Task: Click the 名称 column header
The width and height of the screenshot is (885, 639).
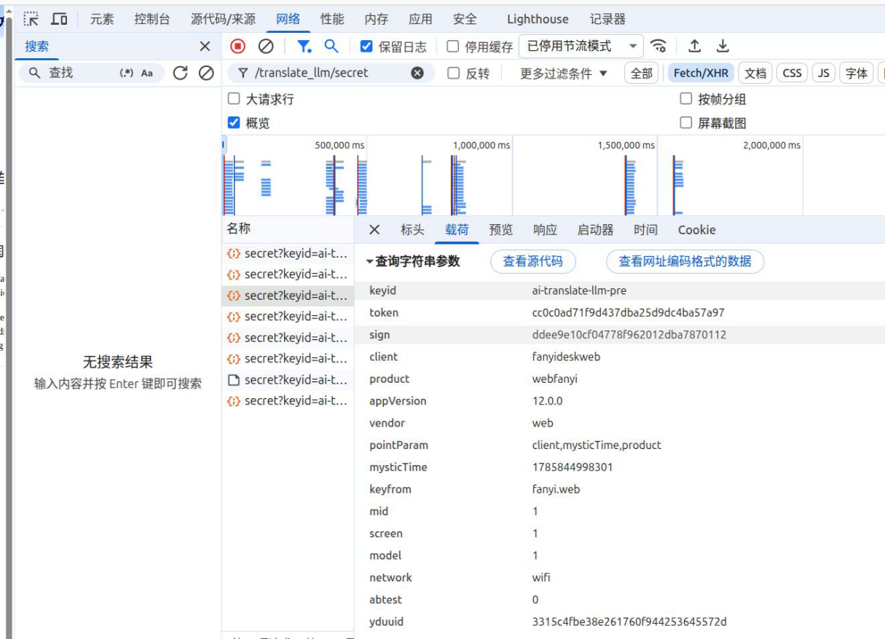Action: pos(288,229)
